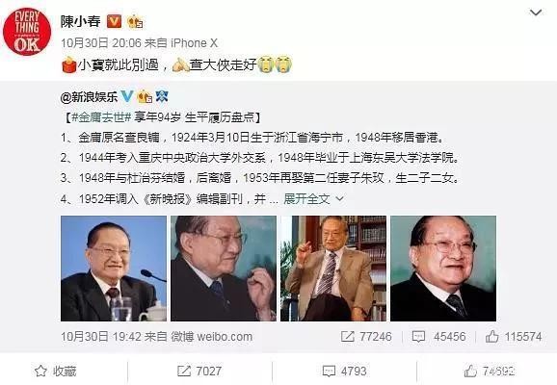Toggle 收藏 favorite star
The image size is (557, 385).
click(x=56, y=372)
